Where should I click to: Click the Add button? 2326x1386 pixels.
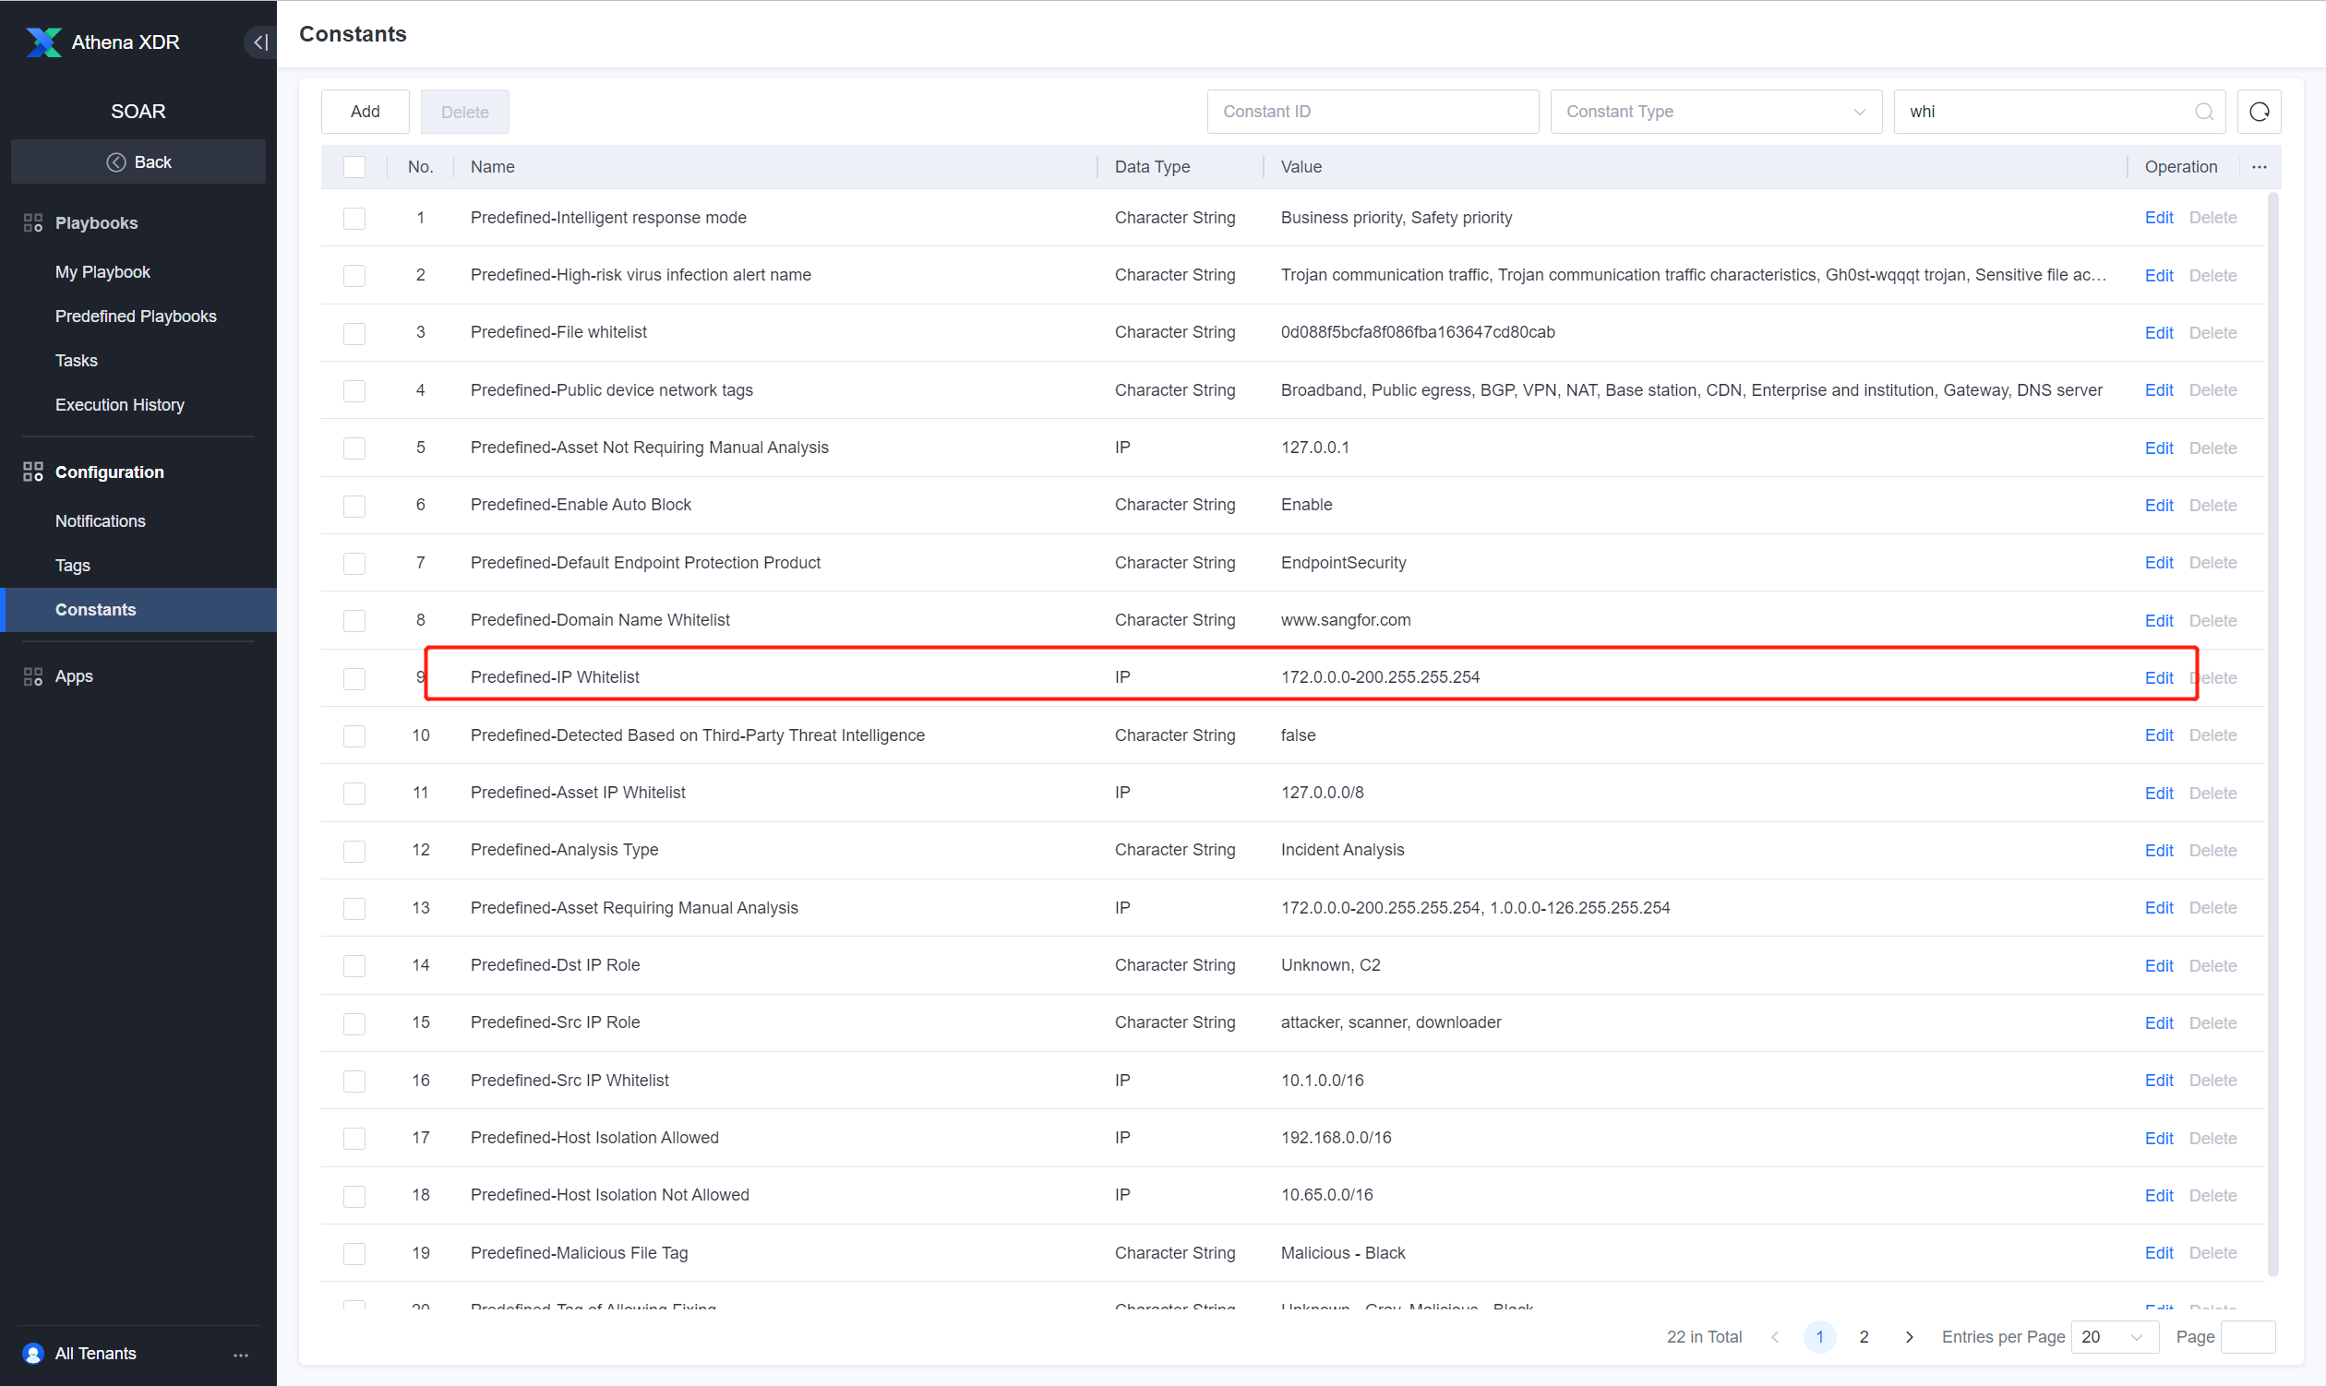[365, 112]
